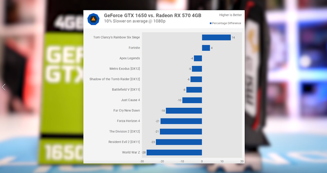Image resolution: width=327 pixels, height=173 pixels.
Task: Click the Forza Horizon 4 bar
Action: pos(181,121)
